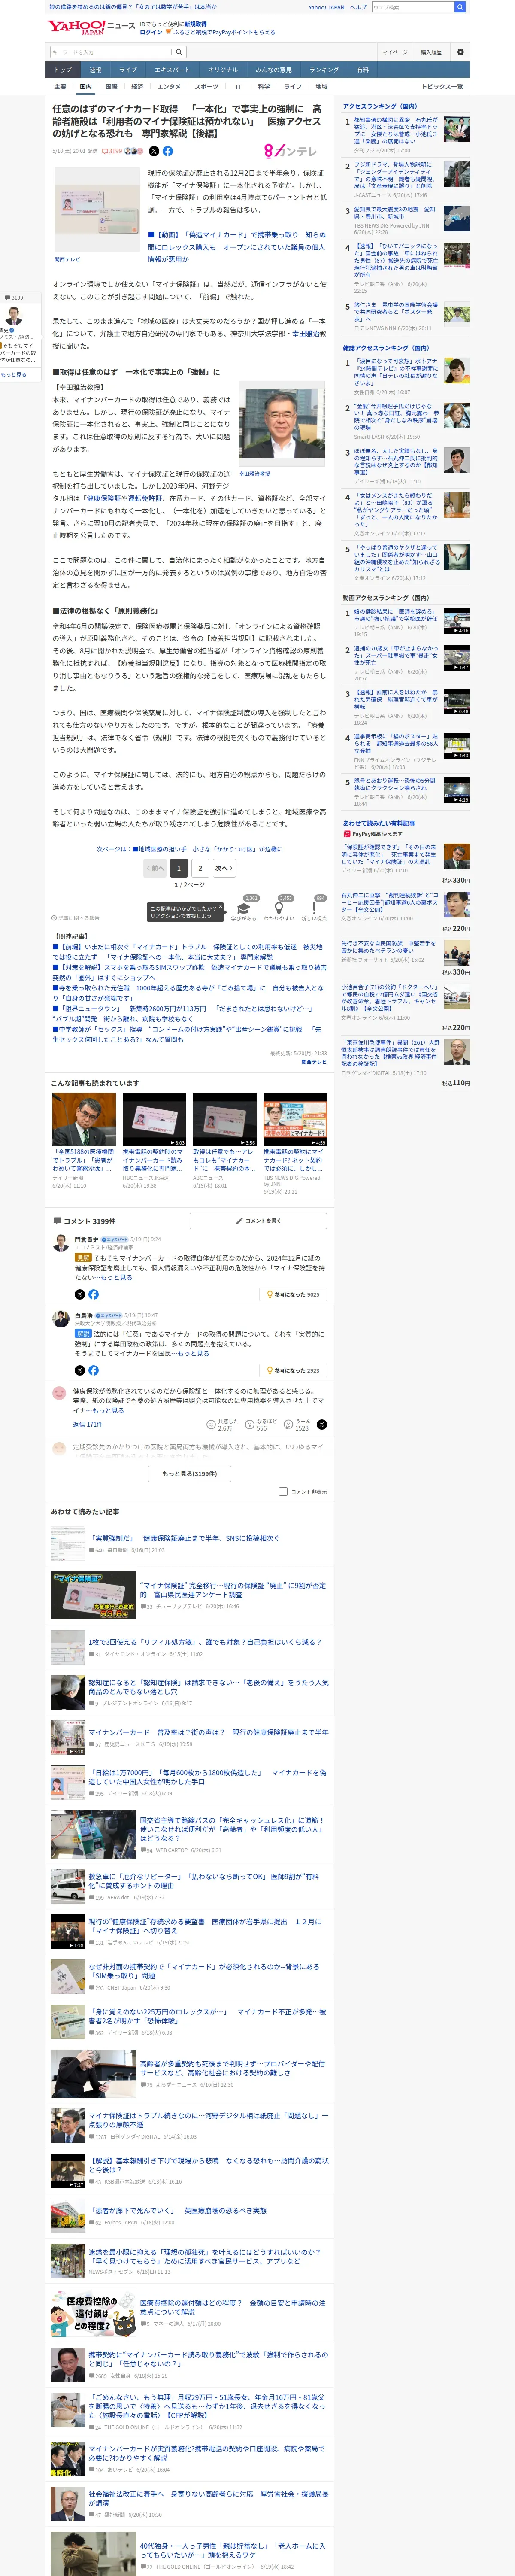Open 白鳥浩 commenter avatar
This screenshot has width=515, height=2576.
click(60, 1319)
